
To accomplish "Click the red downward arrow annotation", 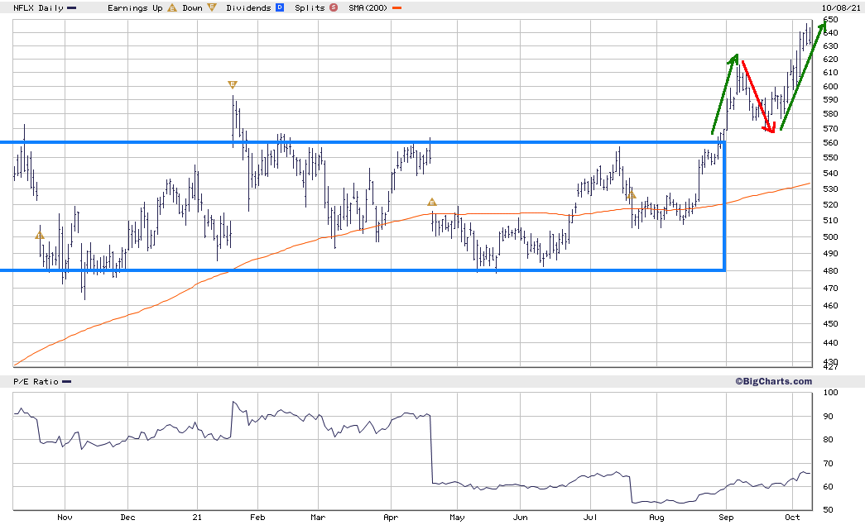I will click(759, 95).
